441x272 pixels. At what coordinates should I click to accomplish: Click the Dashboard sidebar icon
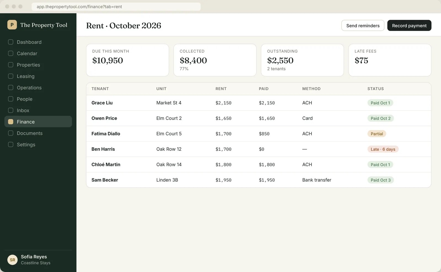pos(11,42)
